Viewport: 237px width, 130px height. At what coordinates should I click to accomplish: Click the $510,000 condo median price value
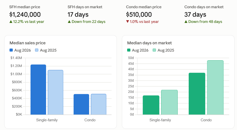(139, 15)
